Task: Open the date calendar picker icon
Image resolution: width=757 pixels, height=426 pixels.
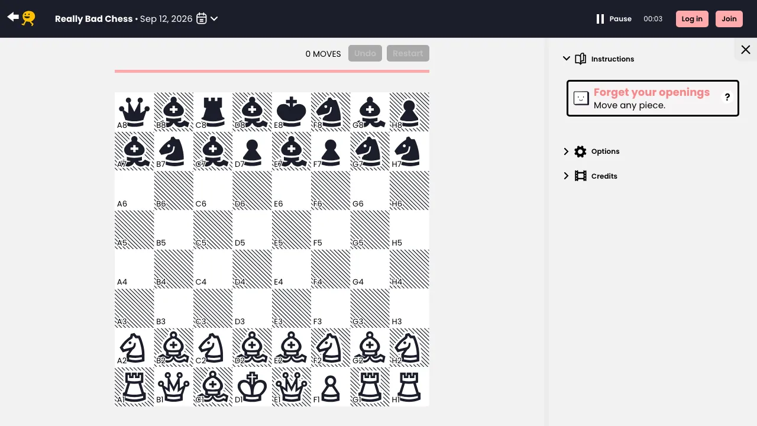Action: (x=202, y=18)
